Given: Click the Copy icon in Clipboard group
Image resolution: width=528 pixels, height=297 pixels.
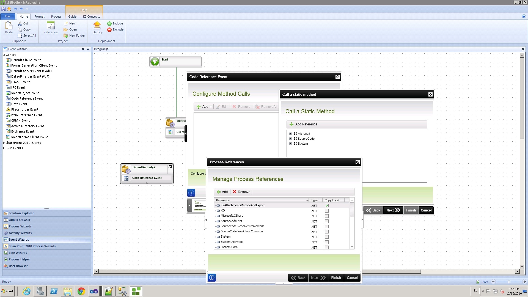Looking at the screenshot, I should coord(20,29).
